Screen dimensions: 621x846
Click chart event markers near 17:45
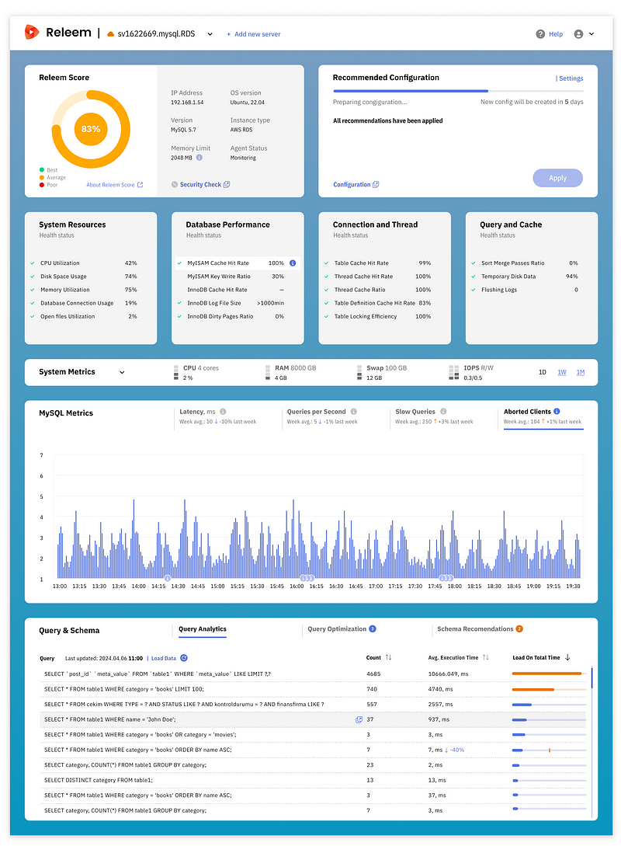click(x=446, y=578)
